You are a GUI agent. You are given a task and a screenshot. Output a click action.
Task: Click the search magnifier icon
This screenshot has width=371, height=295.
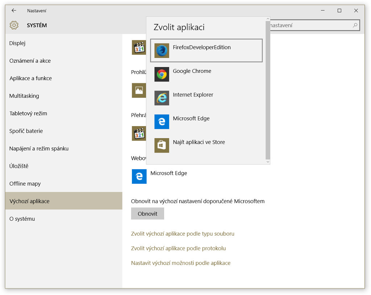point(355,25)
